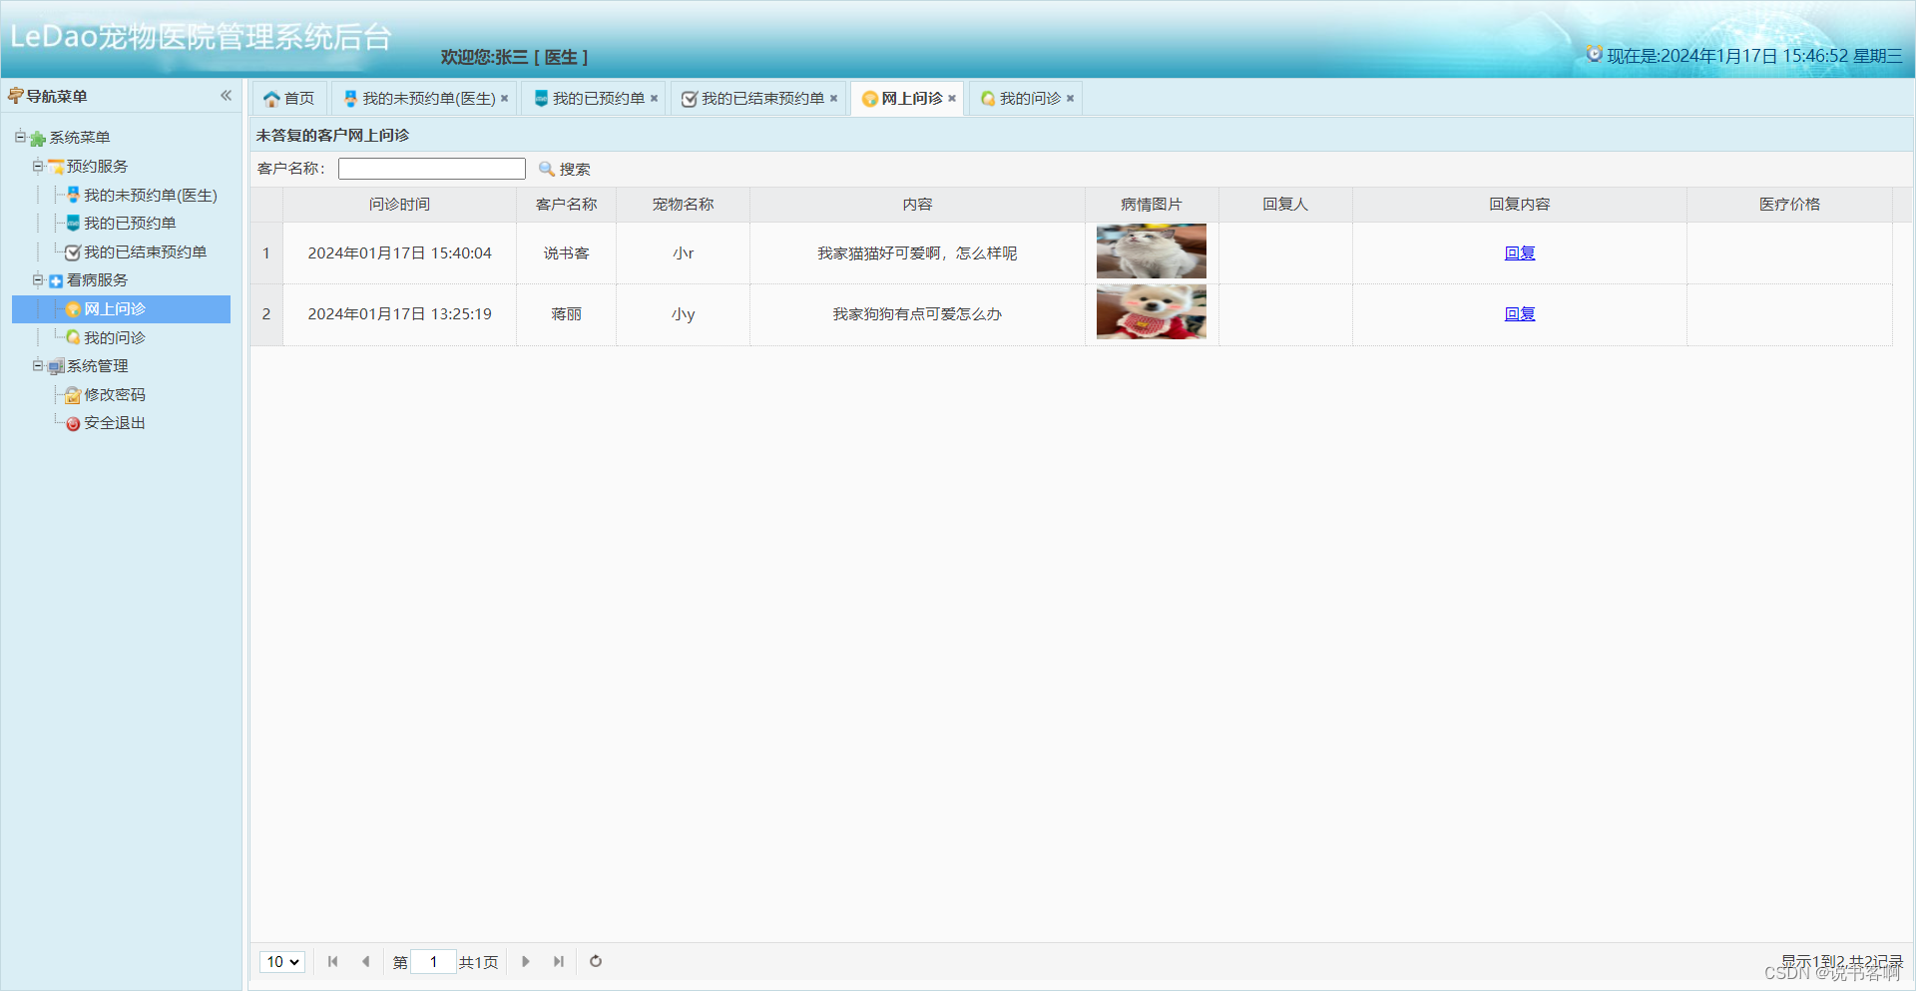The height and width of the screenshot is (991, 1916).
Task: Collapse the 预约服务 tree node
Action: click(x=38, y=166)
